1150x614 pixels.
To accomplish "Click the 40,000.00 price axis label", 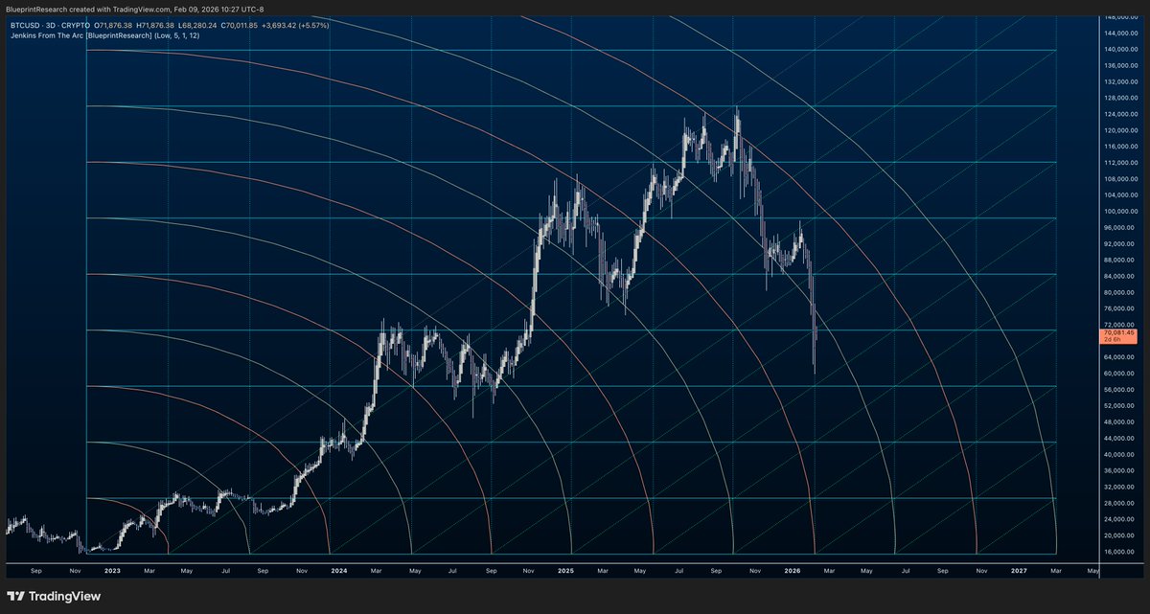I will point(1118,454).
